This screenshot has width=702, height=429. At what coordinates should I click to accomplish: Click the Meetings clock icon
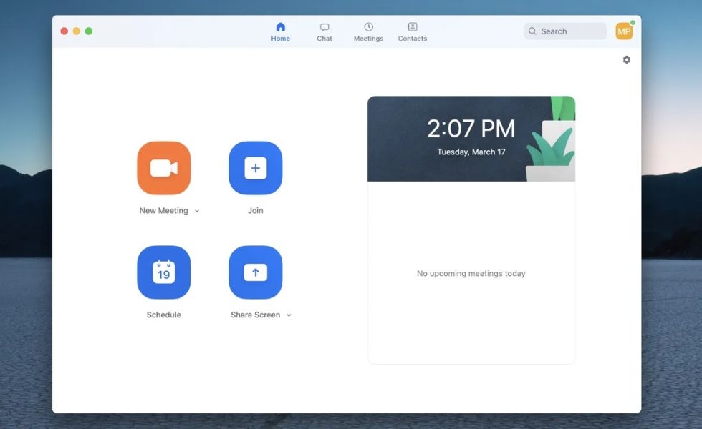click(x=367, y=26)
